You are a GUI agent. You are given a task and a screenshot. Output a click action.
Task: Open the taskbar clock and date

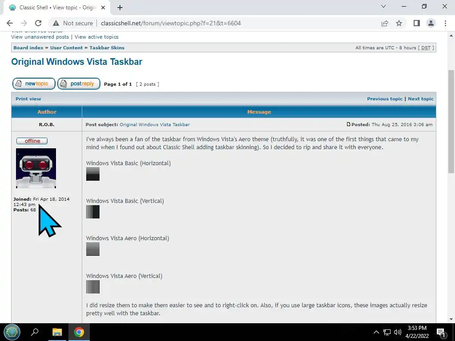coord(417,332)
